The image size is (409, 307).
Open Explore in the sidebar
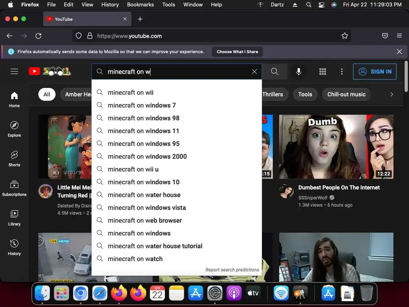click(14, 129)
